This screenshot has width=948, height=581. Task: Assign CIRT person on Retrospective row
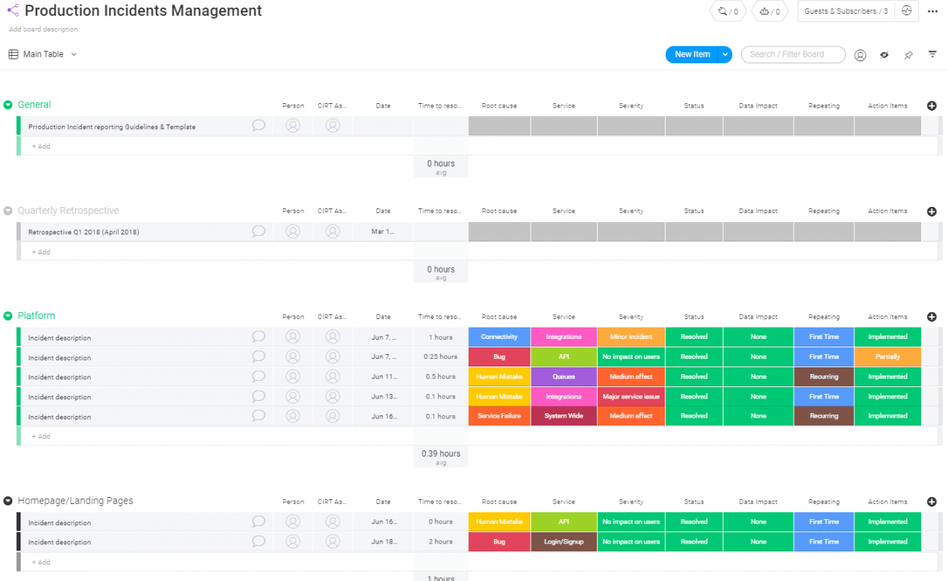pos(333,231)
